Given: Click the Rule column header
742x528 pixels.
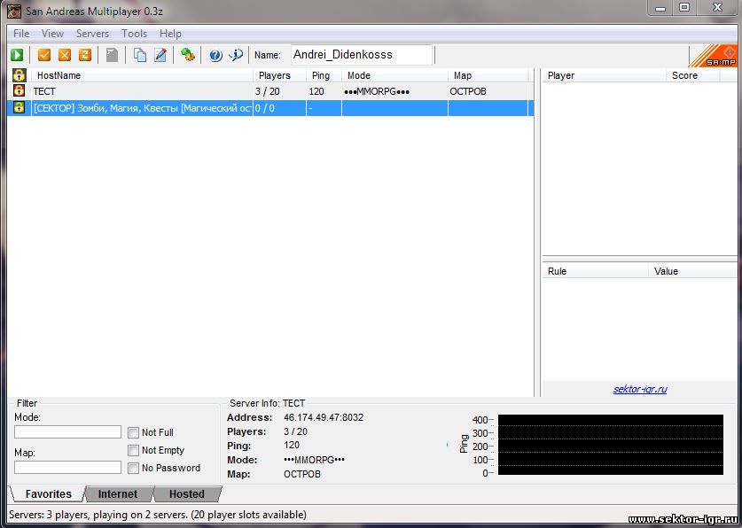Looking at the screenshot, I should pos(596,271).
